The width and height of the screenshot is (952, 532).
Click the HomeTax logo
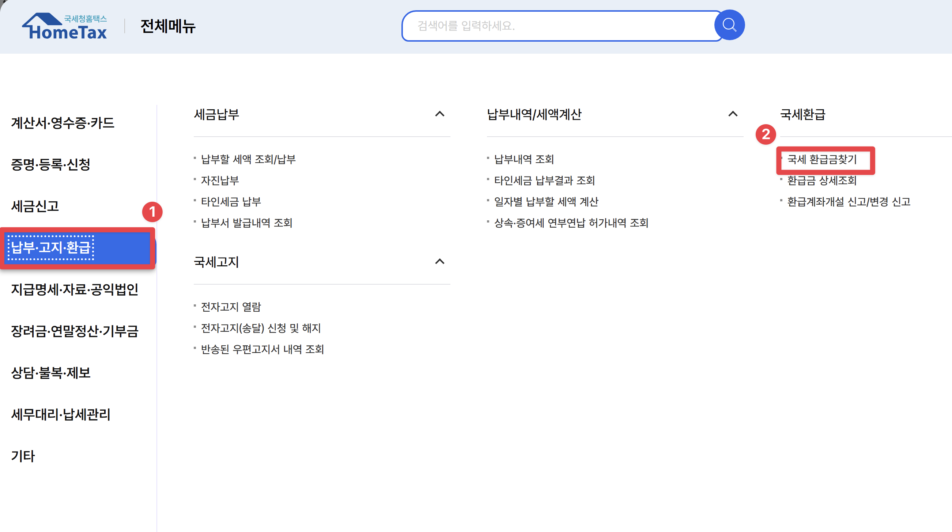(65, 27)
